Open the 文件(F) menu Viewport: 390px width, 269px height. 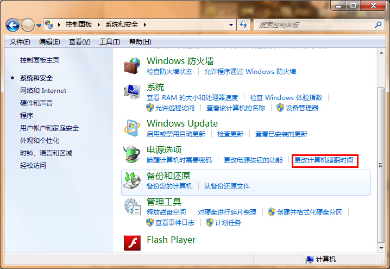click(20, 42)
